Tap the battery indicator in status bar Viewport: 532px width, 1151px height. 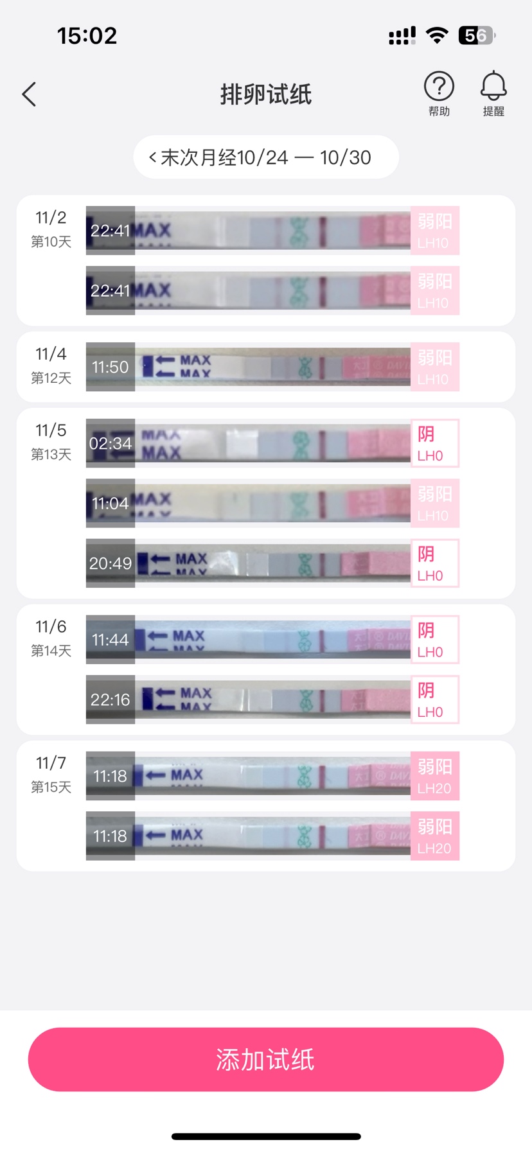click(x=476, y=35)
